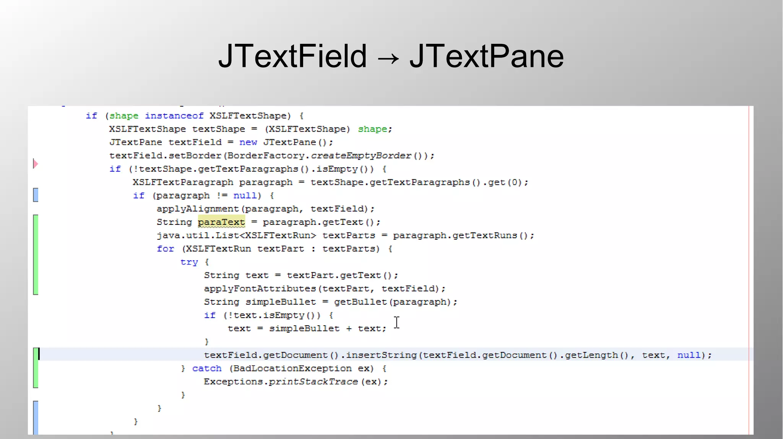This screenshot has width=783, height=439.
Task: Click 'applyAlignment(paragraph, textField);' line
Action: pyautogui.click(x=266, y=209)
